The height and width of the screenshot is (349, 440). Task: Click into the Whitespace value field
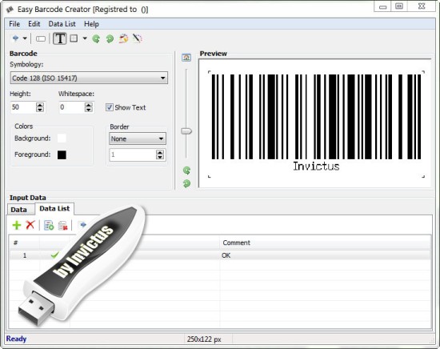[72, 107]
